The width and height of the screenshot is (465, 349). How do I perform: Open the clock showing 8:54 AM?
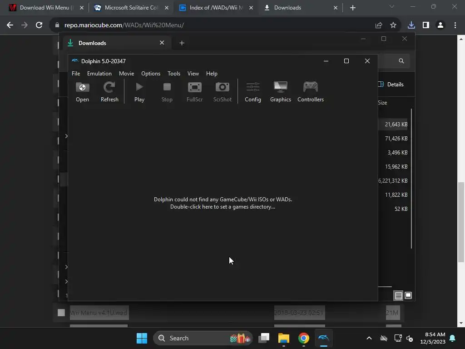click(x=433, y=338)
